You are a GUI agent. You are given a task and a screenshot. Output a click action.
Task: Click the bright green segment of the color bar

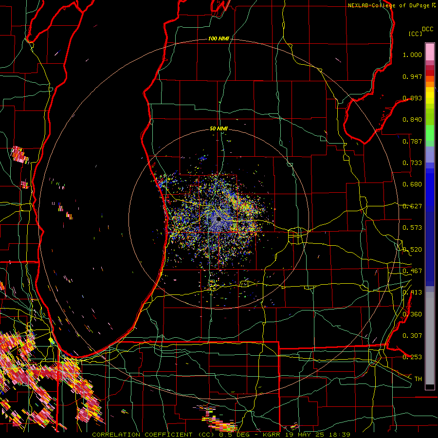[430, 133]
